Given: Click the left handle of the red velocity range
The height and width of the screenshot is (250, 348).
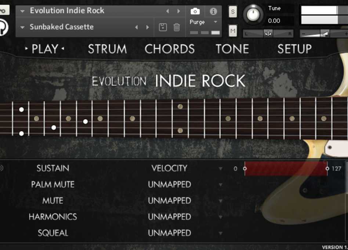Looking at the screenshot, I should point(245,169).
